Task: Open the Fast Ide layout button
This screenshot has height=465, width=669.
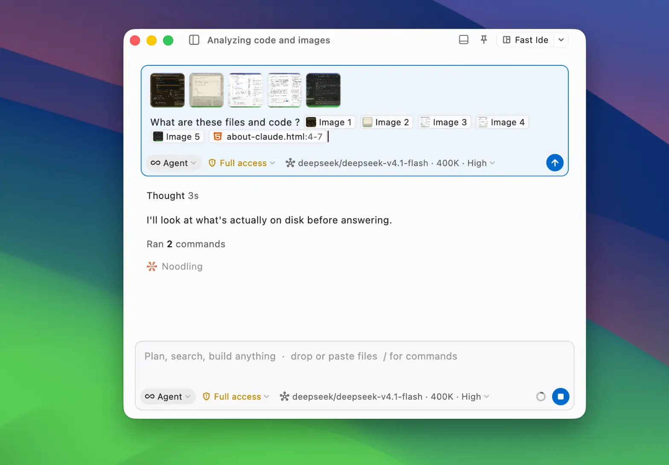Action: [526, 40]
